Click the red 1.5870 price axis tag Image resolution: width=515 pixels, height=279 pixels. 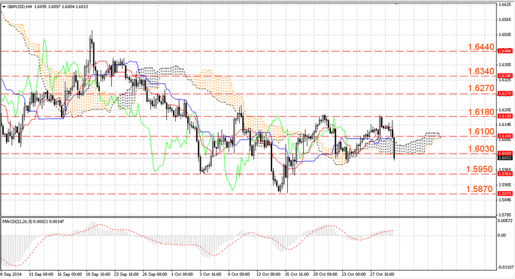(x=505, y=193)
